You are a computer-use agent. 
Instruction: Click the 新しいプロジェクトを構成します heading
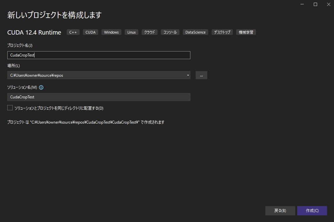tap(54, 15)
